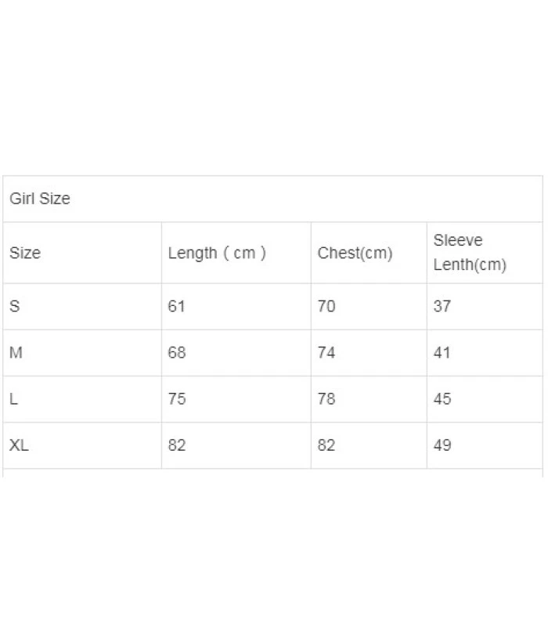Select the S size row label

coord(15,306)
